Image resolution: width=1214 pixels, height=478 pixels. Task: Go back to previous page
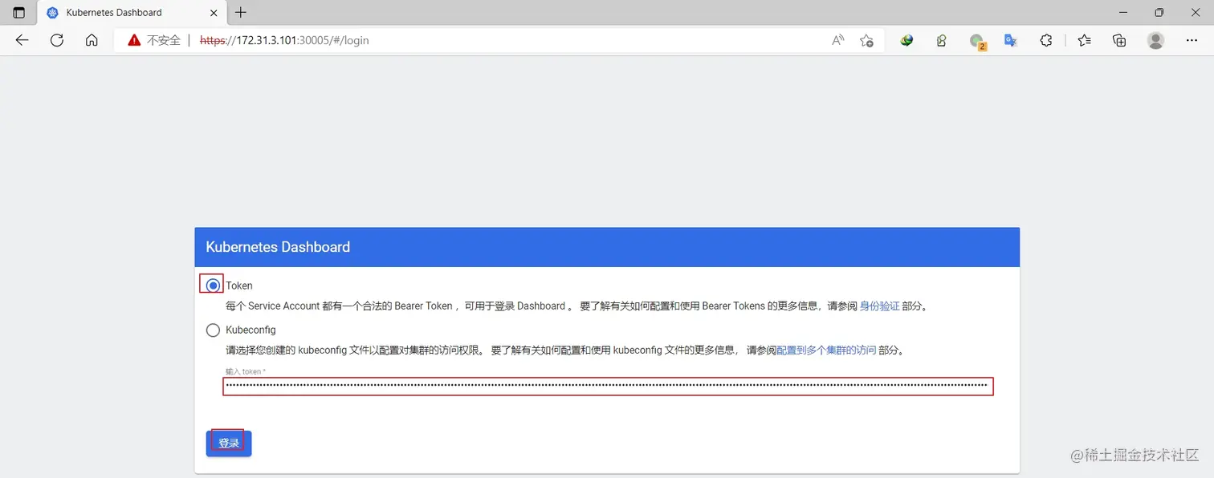pos(22,40)
